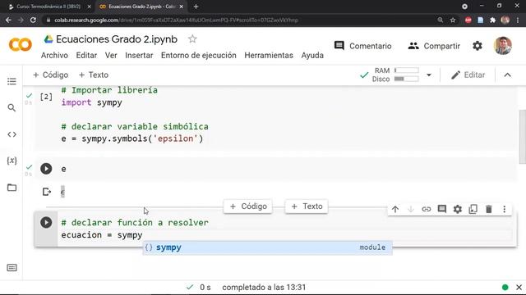Close the Ecuaciones Grado 2 browser tab
Screen dimensions: 526x295
[182, 7]
